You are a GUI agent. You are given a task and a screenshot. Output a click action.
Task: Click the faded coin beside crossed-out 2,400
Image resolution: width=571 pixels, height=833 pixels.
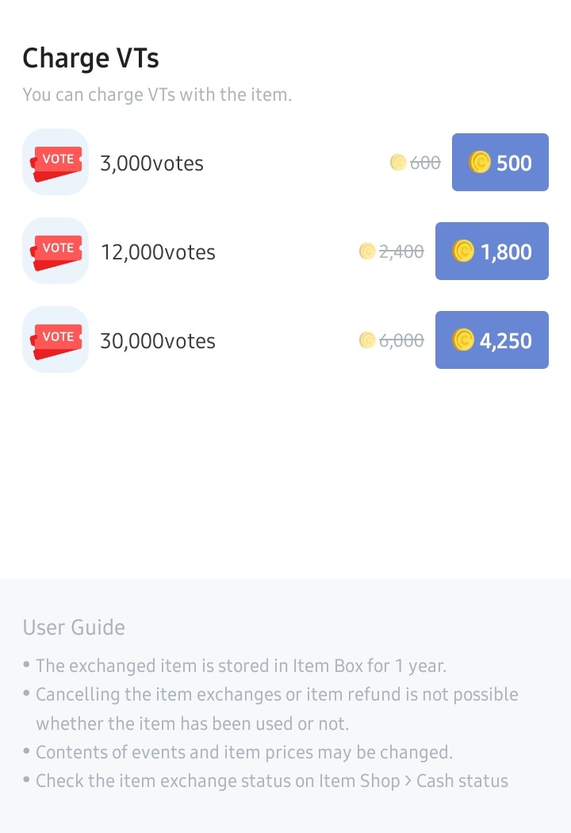pos(367,251)
